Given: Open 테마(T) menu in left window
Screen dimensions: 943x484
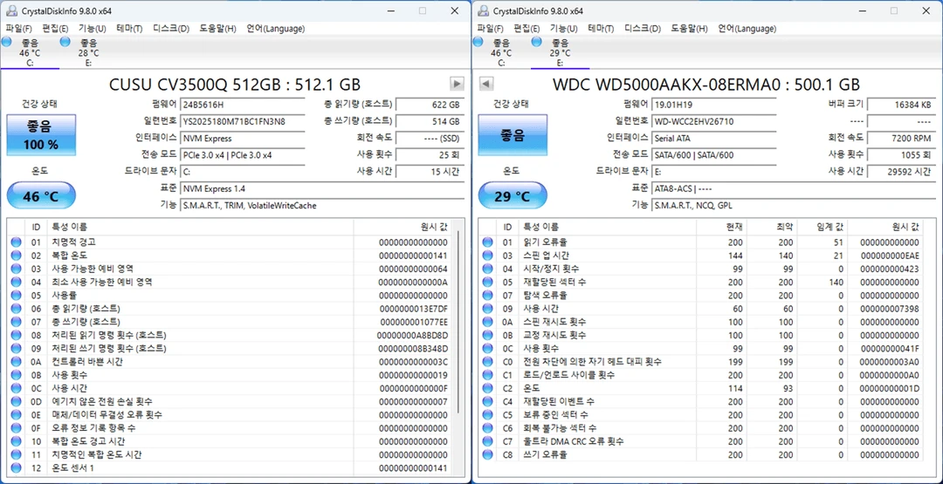Looking at the screenshot, I should point(129,28).
